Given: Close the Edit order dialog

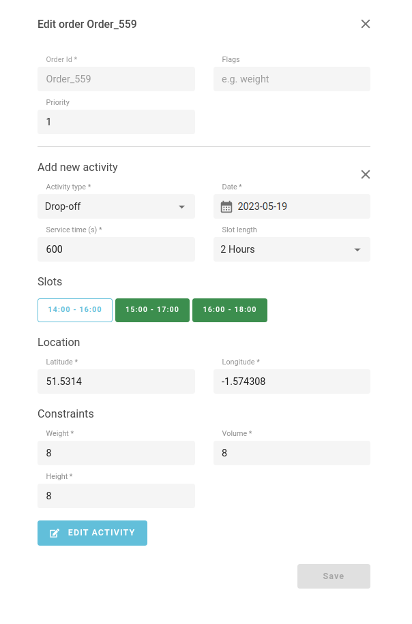Looking at the screenshot, I should click(366, 24).
